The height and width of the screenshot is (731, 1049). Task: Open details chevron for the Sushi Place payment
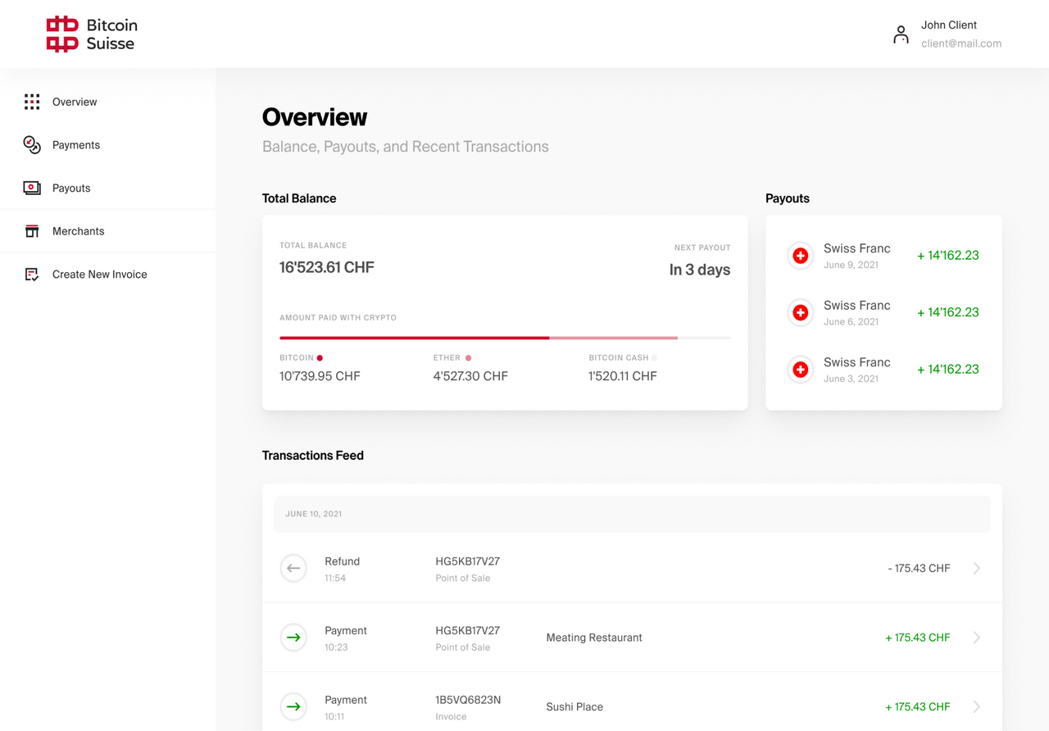coord(976,706)
